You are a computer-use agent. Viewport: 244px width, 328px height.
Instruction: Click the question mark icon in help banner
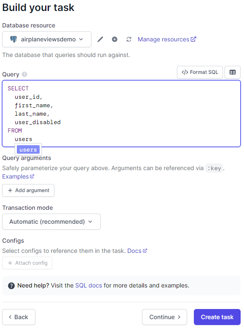point(11,285)
